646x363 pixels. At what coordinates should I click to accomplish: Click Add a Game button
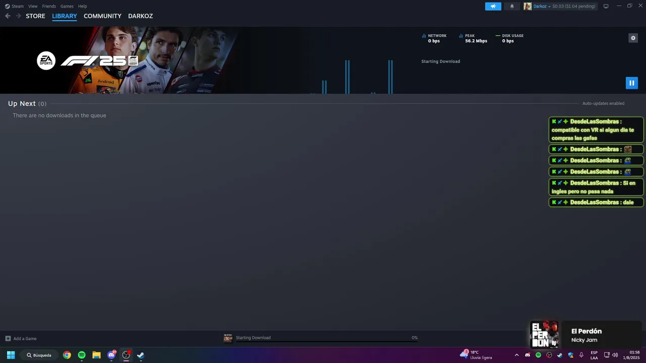pyautogui.click(x=21, y=338)
